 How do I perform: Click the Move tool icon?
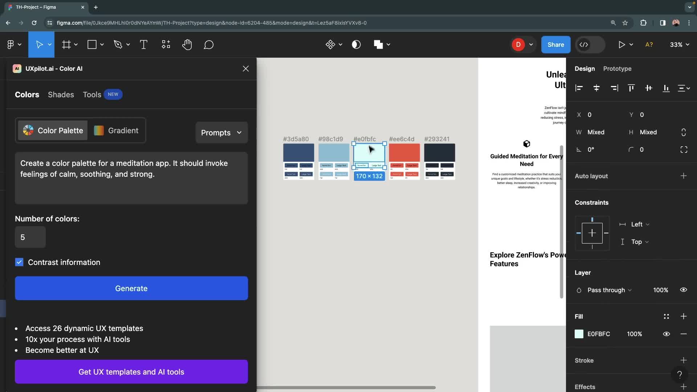click(x=39, y=44)
